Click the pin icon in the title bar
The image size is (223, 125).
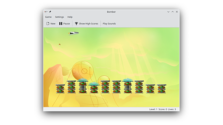(x=50, y=12)
